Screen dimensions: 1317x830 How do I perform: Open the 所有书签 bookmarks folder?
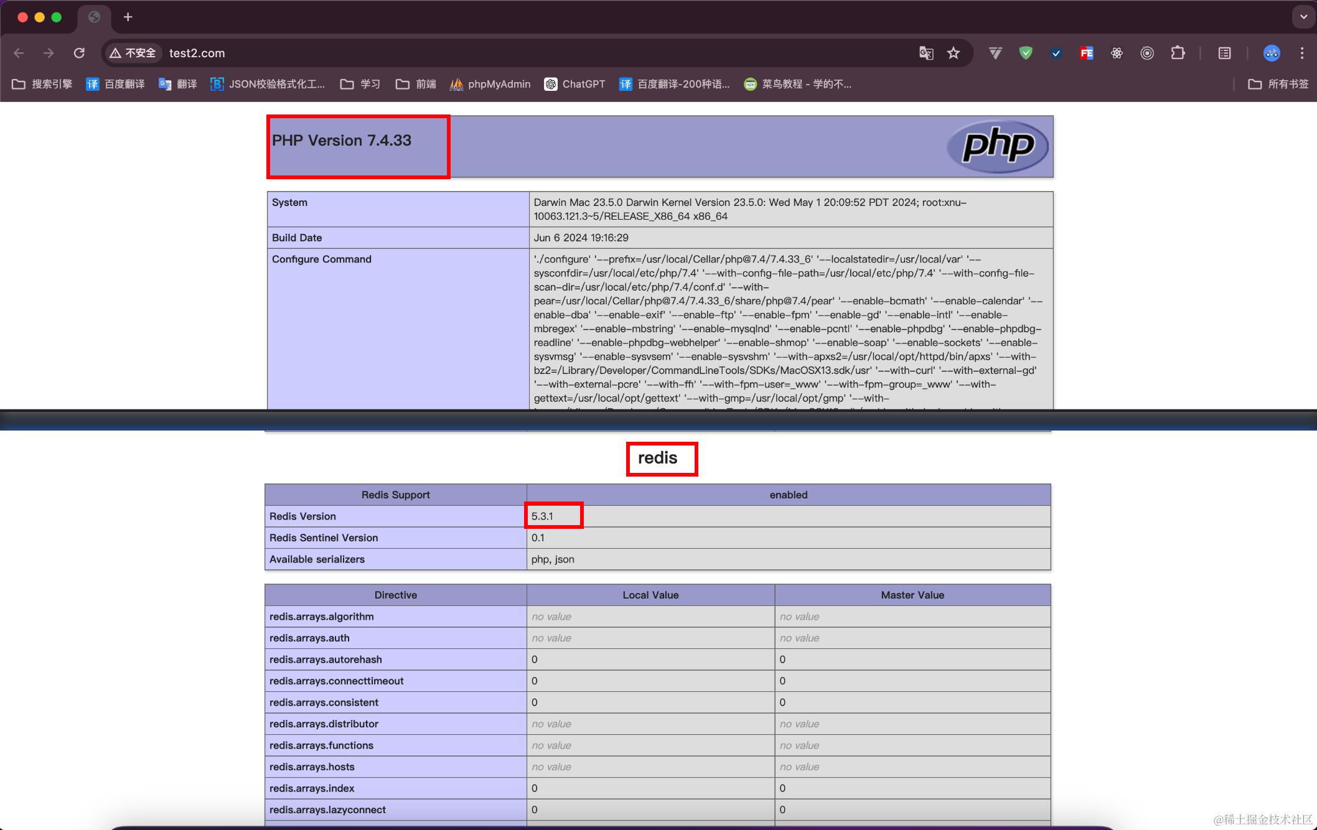(x=1278, y=84)
